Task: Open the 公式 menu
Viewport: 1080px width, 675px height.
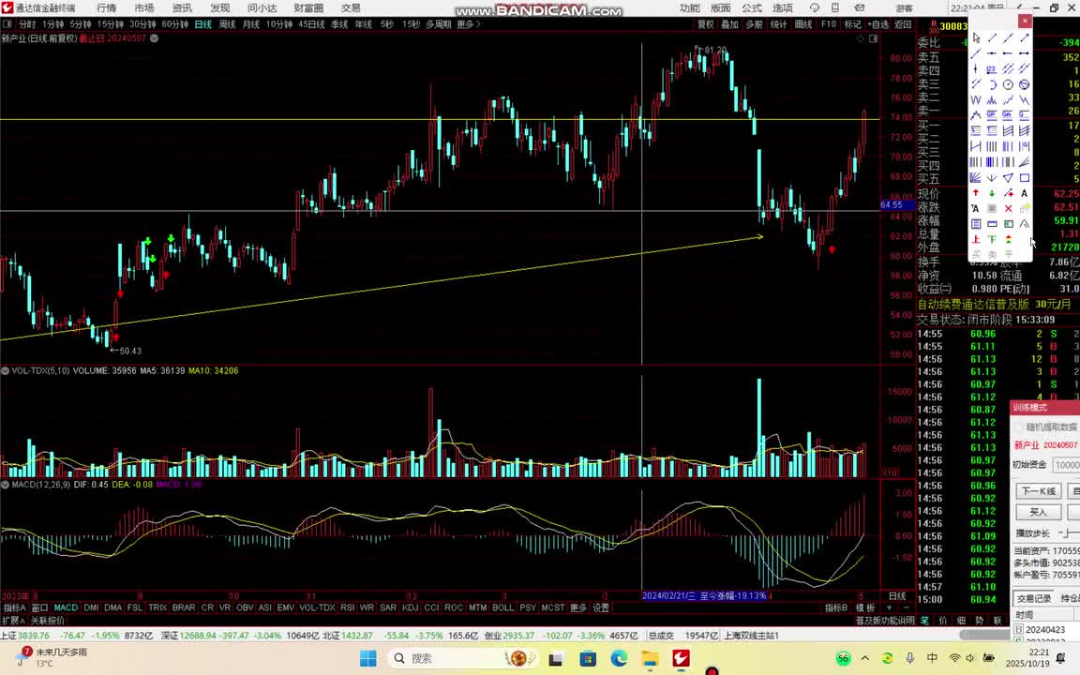Action: [x=752, y=8]
